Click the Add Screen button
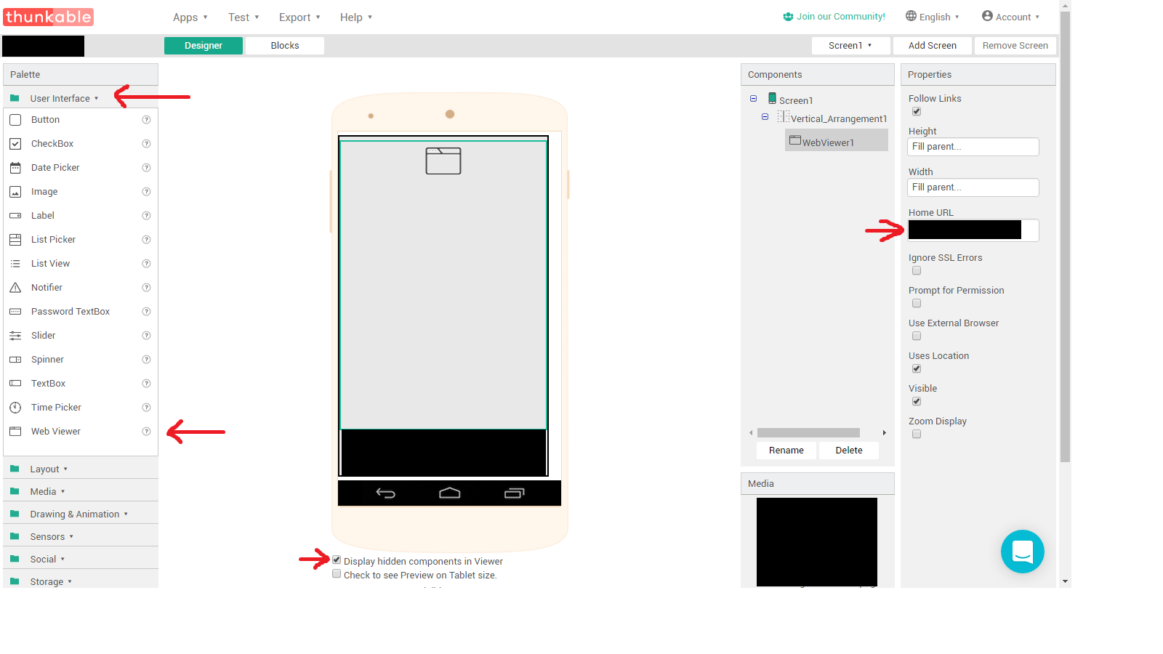This screenshot has width=1163, height=654. [x=933, y=46]
